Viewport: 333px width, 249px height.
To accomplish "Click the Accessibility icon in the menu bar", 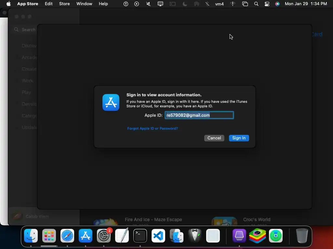I will [x=126, y=4].
